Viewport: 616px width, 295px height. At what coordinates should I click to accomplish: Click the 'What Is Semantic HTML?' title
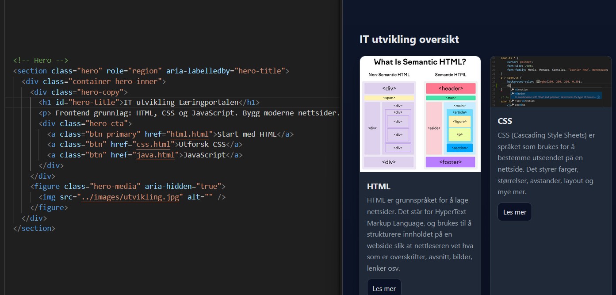pyautogui.click(x=420, y=62)
